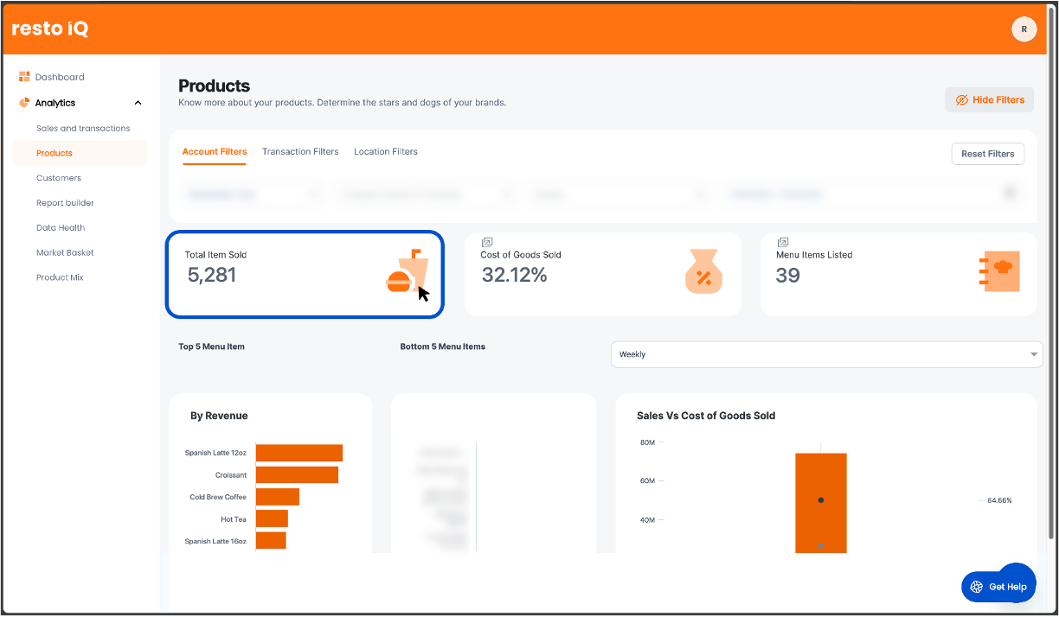The width and height of the screenshot is (1059, 617).
Task: Click the 40M axis label
Action: pos(647,520)
